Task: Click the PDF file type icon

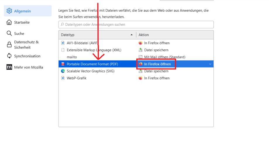Action: pos(63,64)
